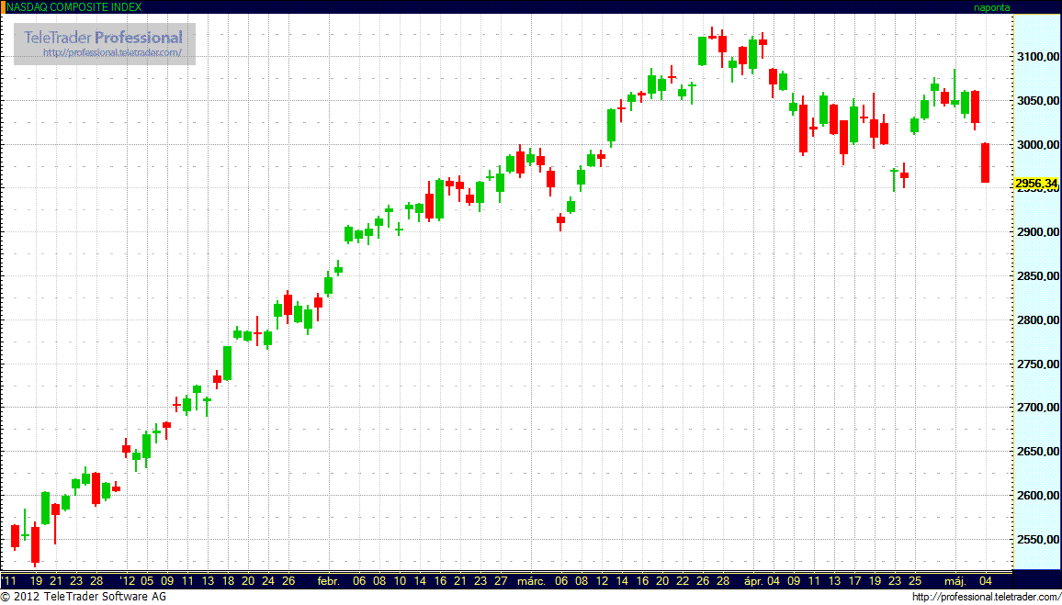Click the '25' date label on the axis
Screen dimensions: 1062x605
pyautogui.click(x=914, y=580)
